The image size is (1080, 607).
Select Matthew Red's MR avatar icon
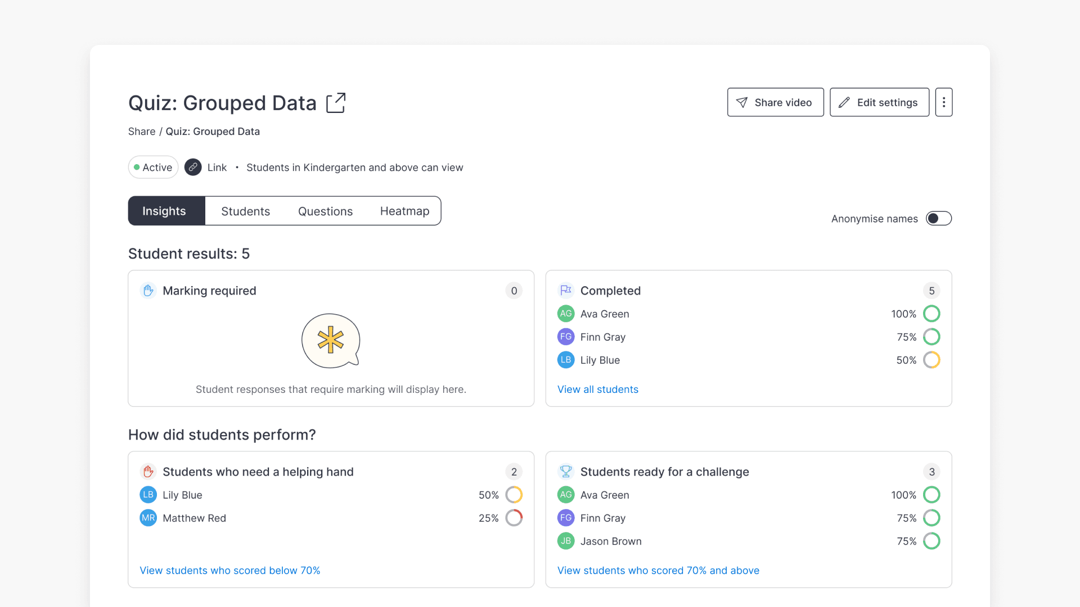pyautogui.click(x=148, y=518)
